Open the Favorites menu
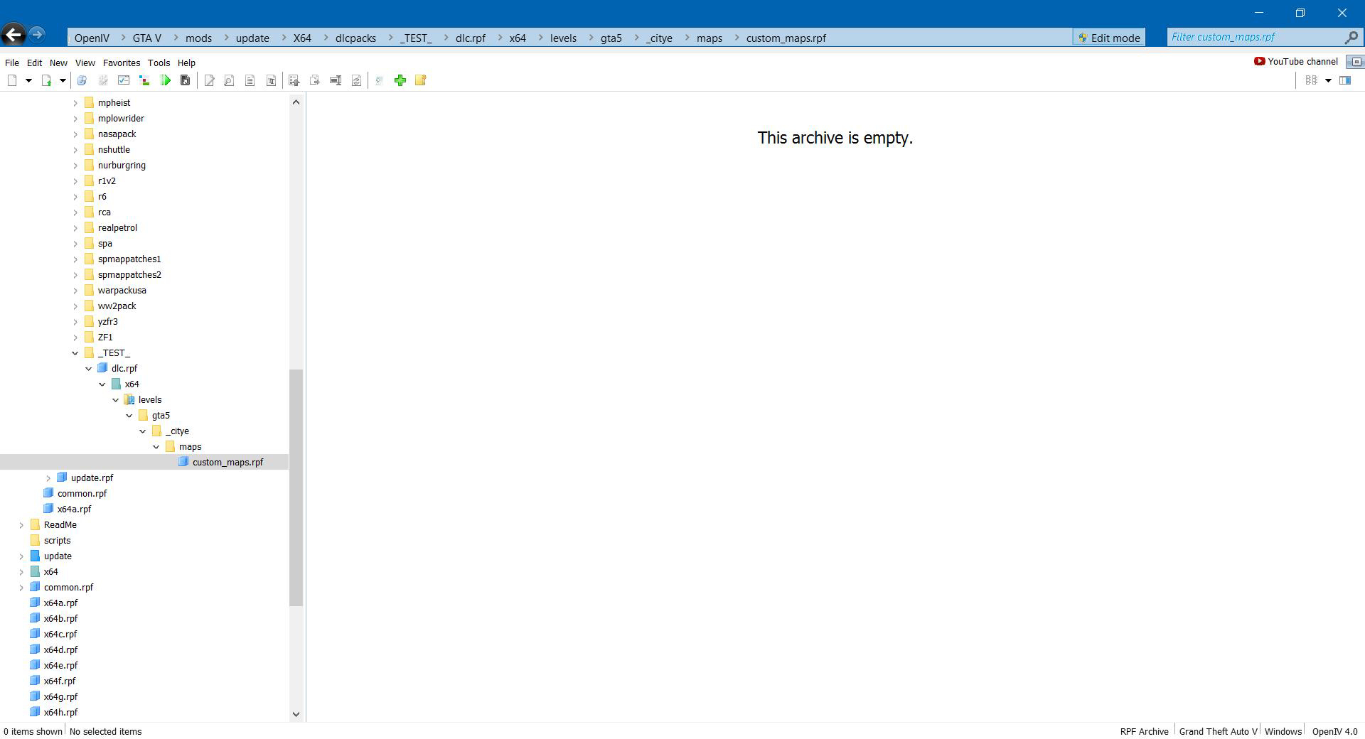The image size is (1365, 739). pos(121,63)
